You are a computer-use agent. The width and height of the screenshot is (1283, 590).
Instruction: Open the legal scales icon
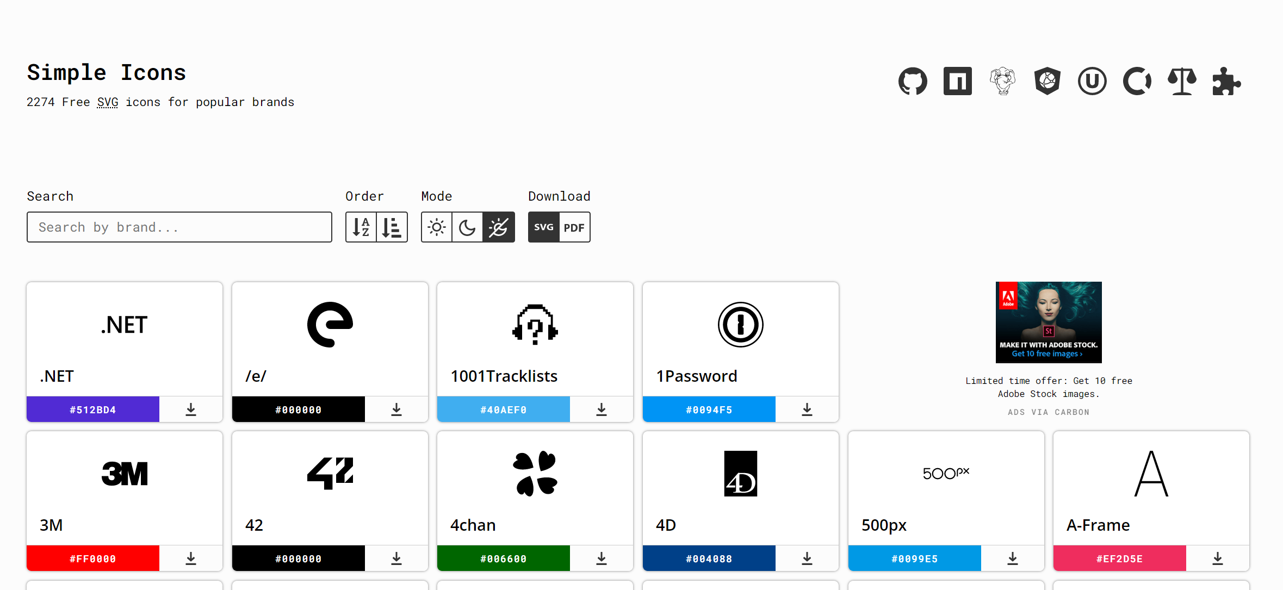(x=1182, y=82)
